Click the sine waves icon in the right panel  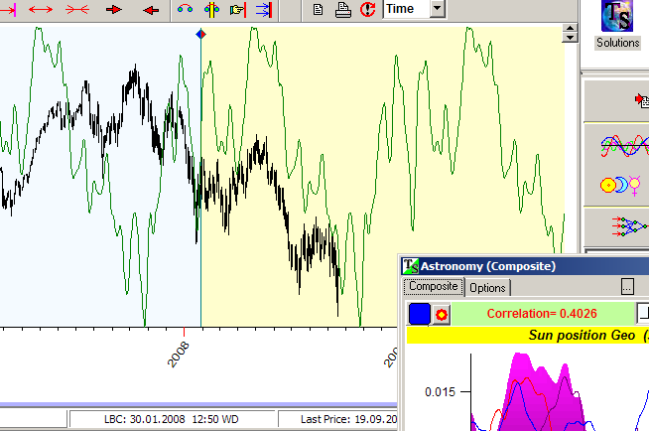[x=623, y=146]
